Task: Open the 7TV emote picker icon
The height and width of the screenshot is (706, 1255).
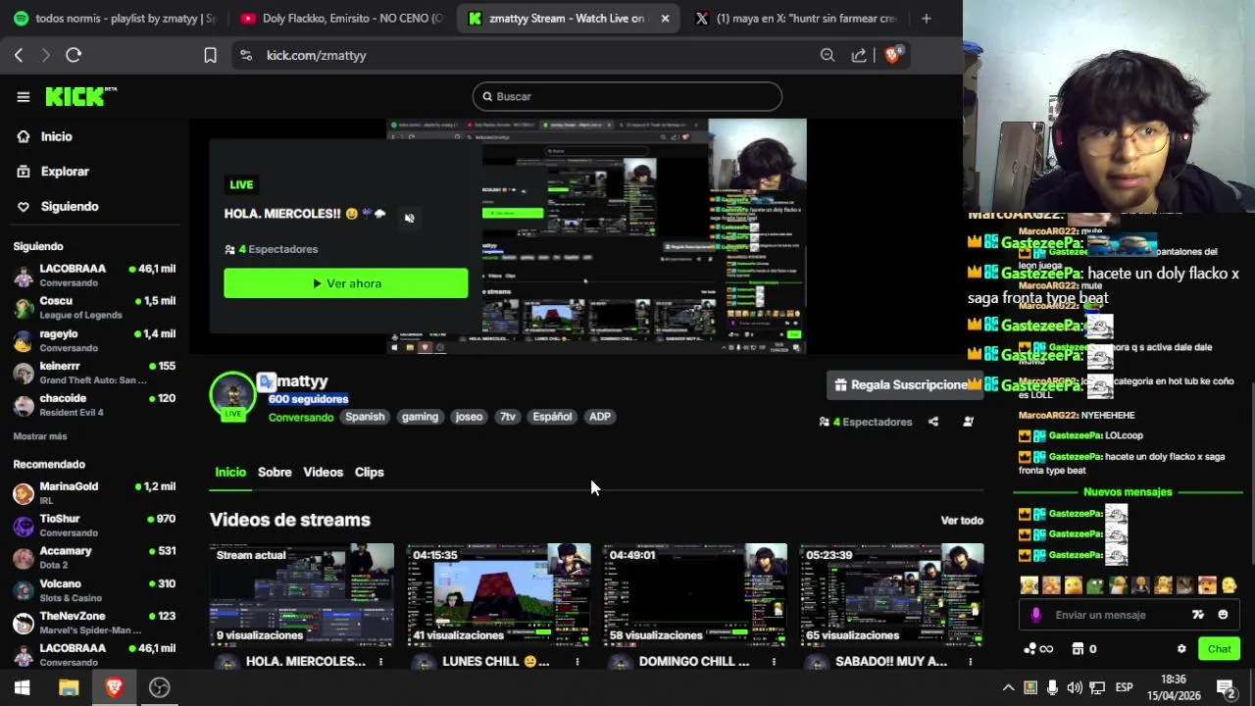Action: (1197, 615)
